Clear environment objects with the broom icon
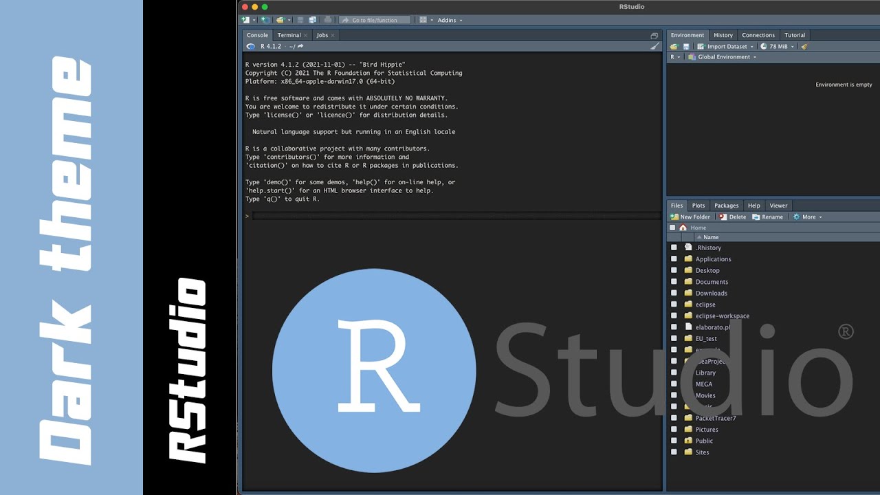 pyautogui.click(x=804, y=46)
